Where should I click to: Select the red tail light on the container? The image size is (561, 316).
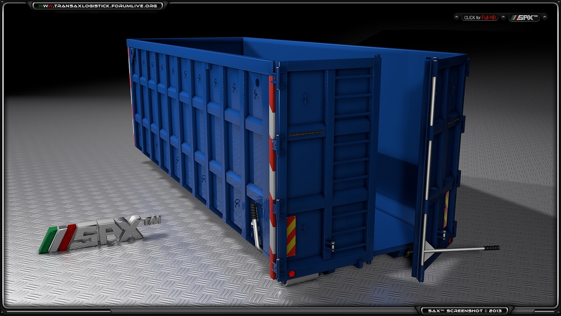pyautogui.click(x=291, y=273)
